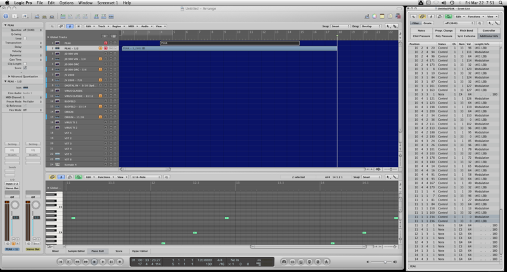Click the hierarchy up arrow in Event List
This screenshot has height=272, width=507.
click(x=414, y=16)
